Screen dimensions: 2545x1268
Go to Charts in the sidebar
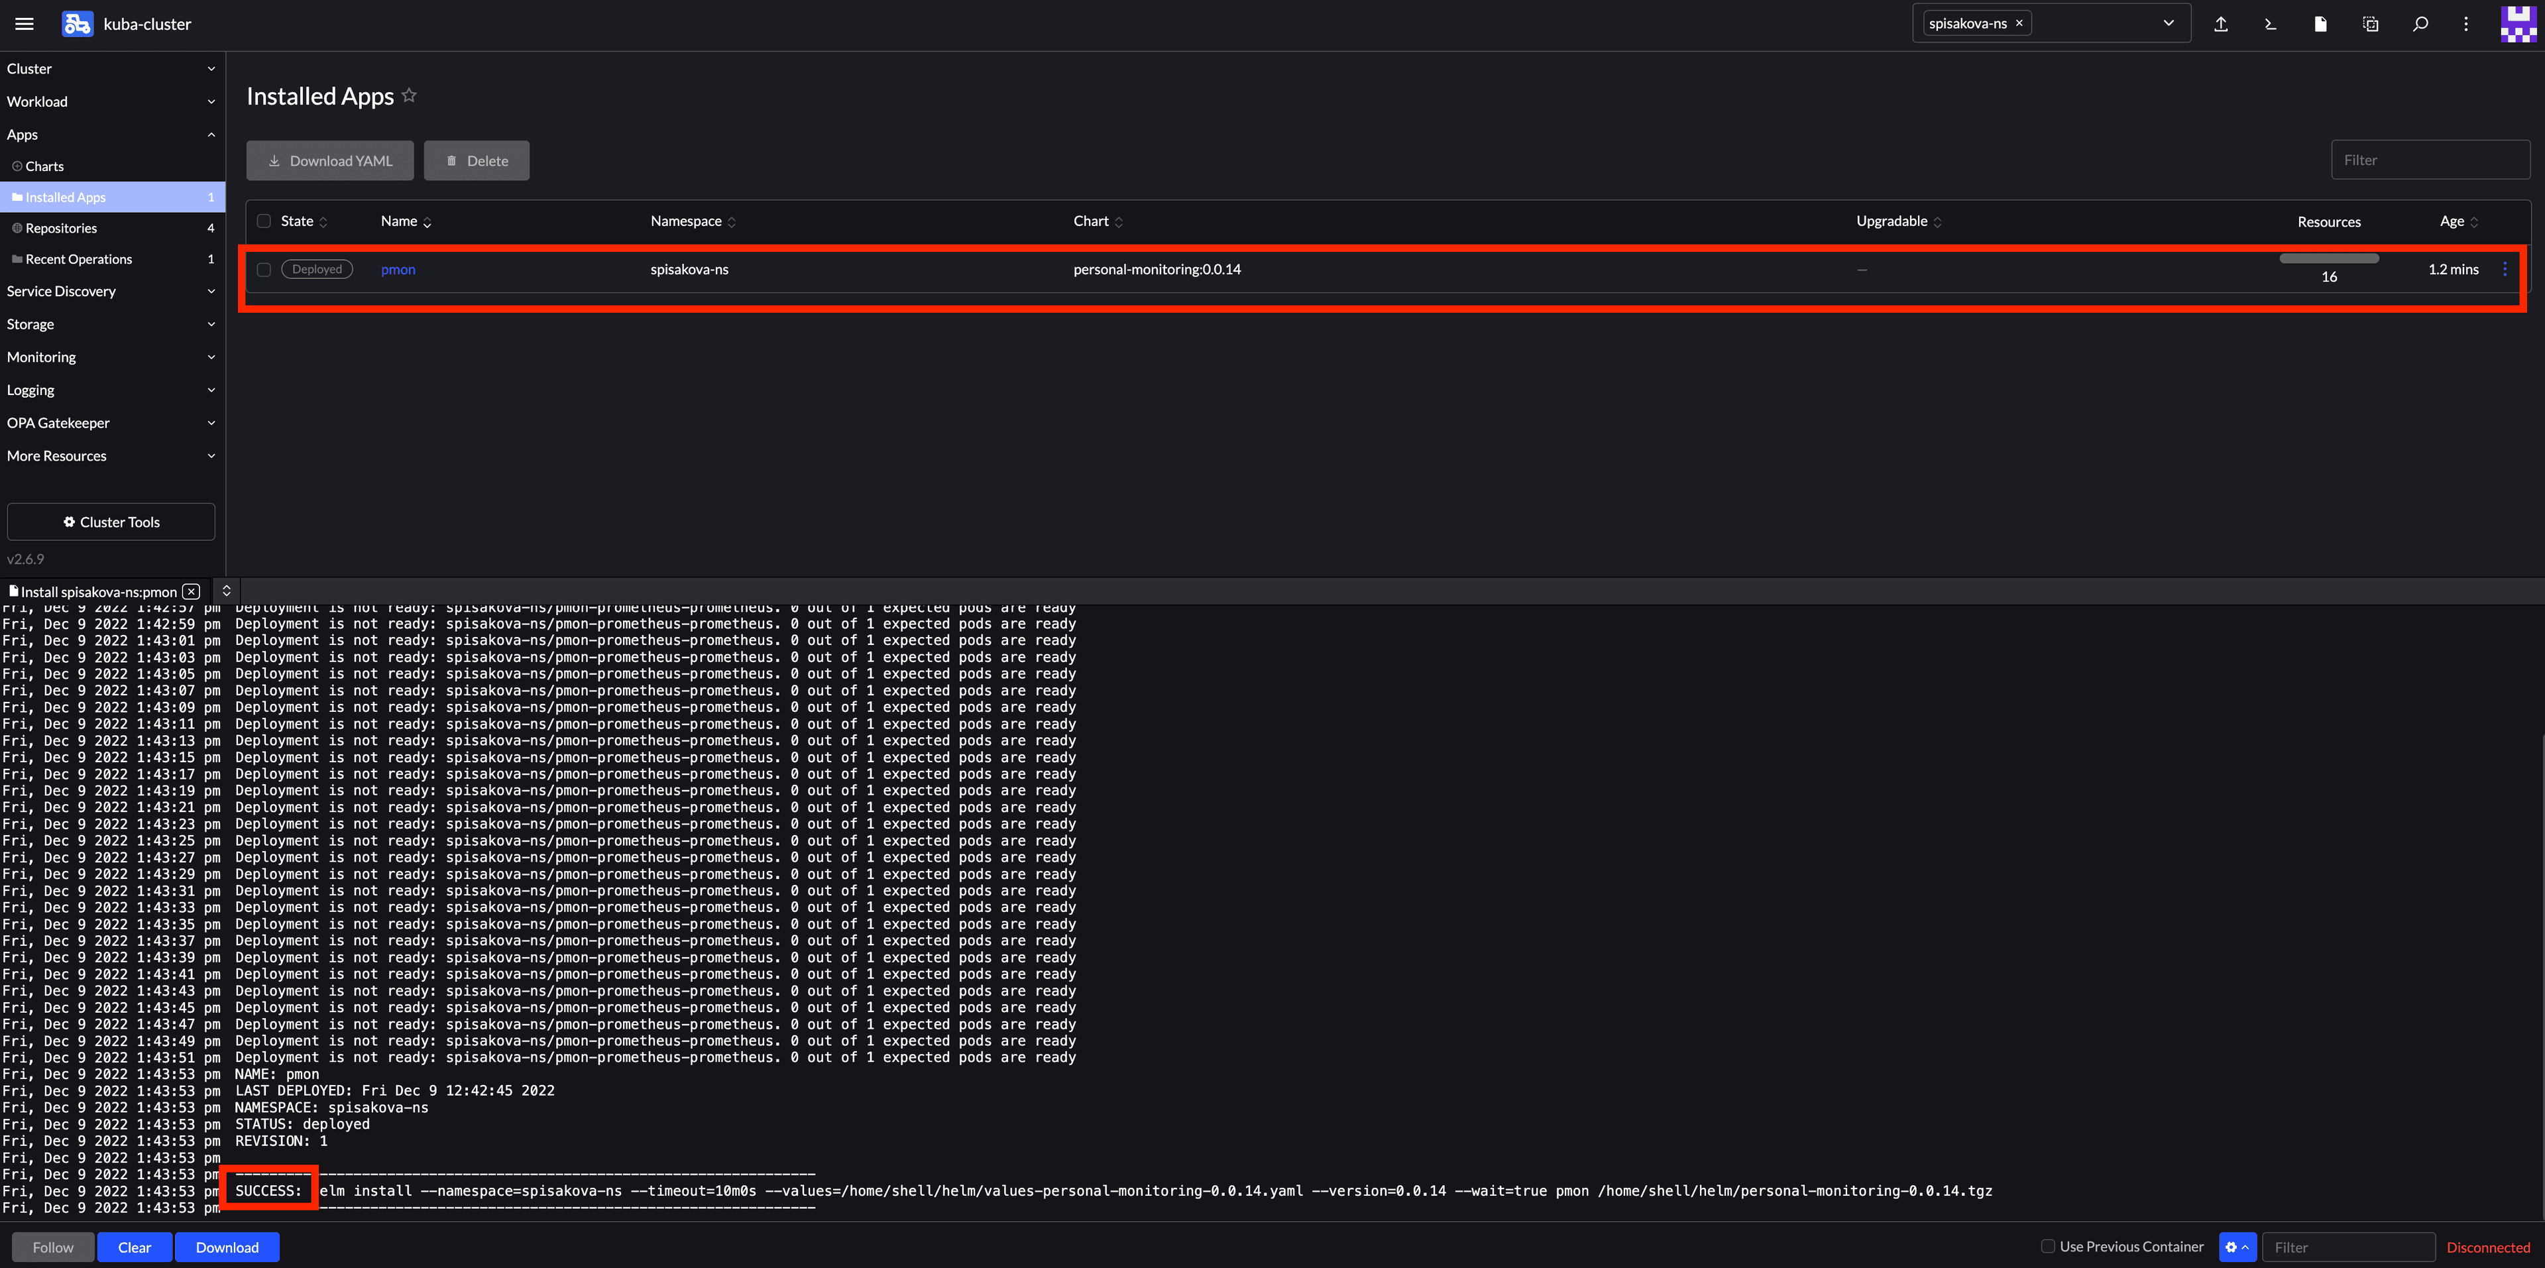point(44,166)
